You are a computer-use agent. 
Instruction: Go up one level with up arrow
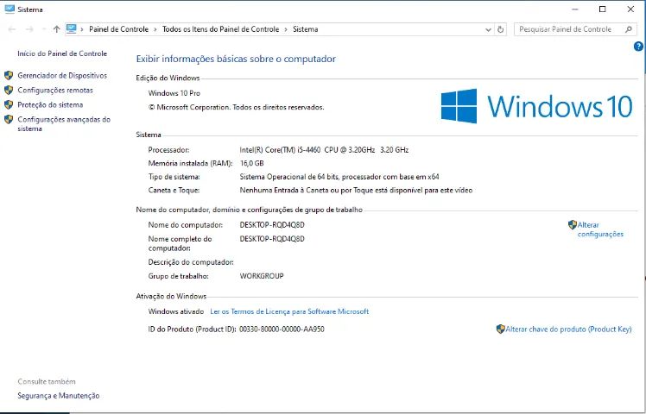tap(56, 29)
